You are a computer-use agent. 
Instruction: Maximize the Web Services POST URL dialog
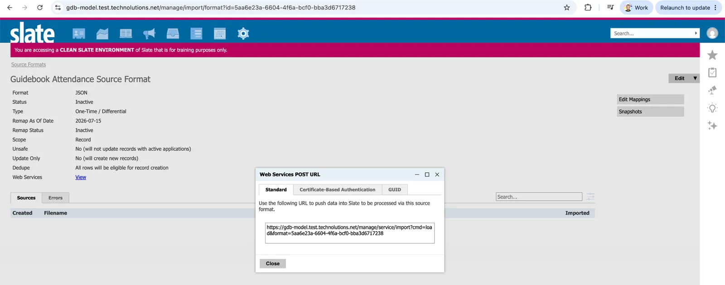[427, 175]
